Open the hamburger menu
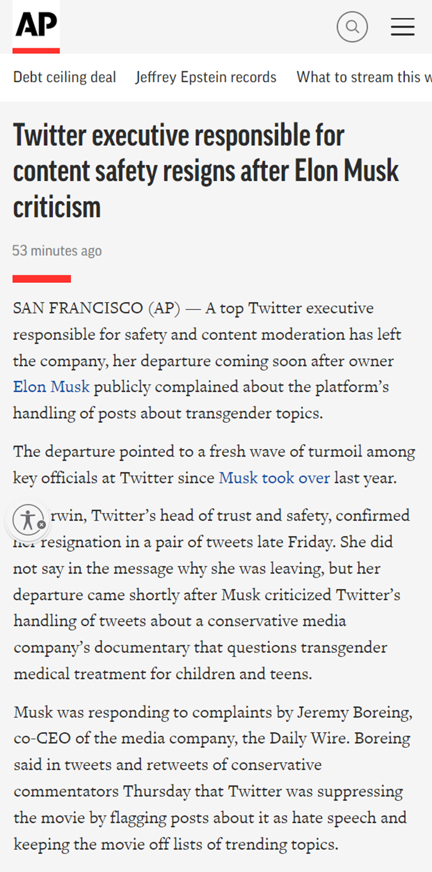432x872 pixels. click(x=403, y=27)
